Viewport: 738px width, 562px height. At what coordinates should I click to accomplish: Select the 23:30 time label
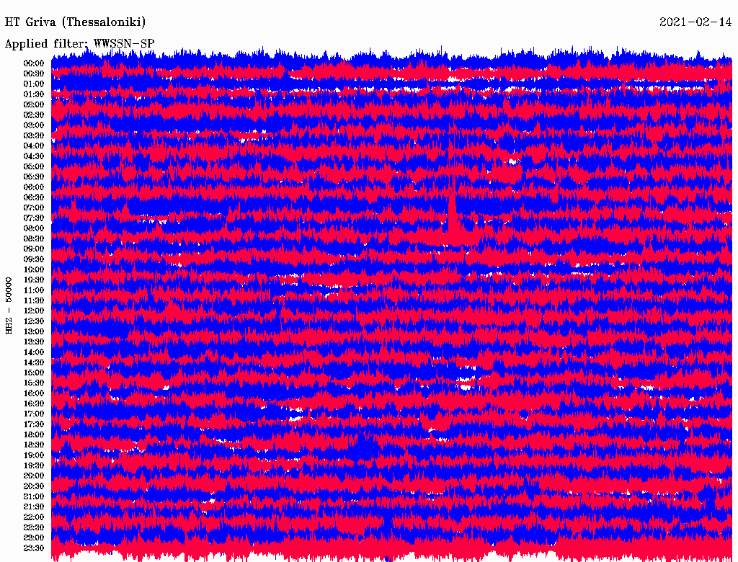pos(34,548)
